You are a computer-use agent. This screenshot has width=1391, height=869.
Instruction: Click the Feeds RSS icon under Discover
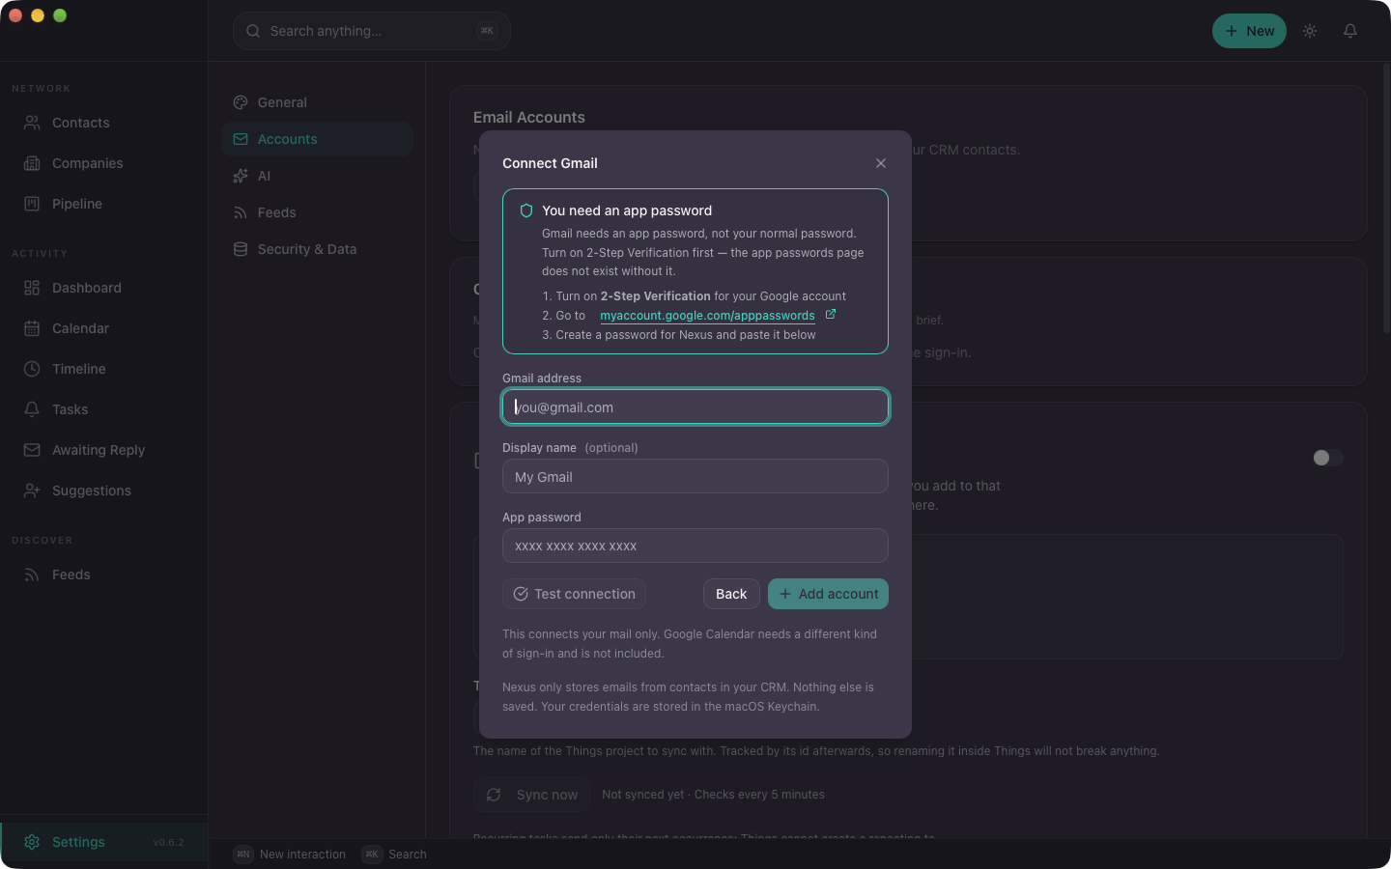tap(32, 575)
